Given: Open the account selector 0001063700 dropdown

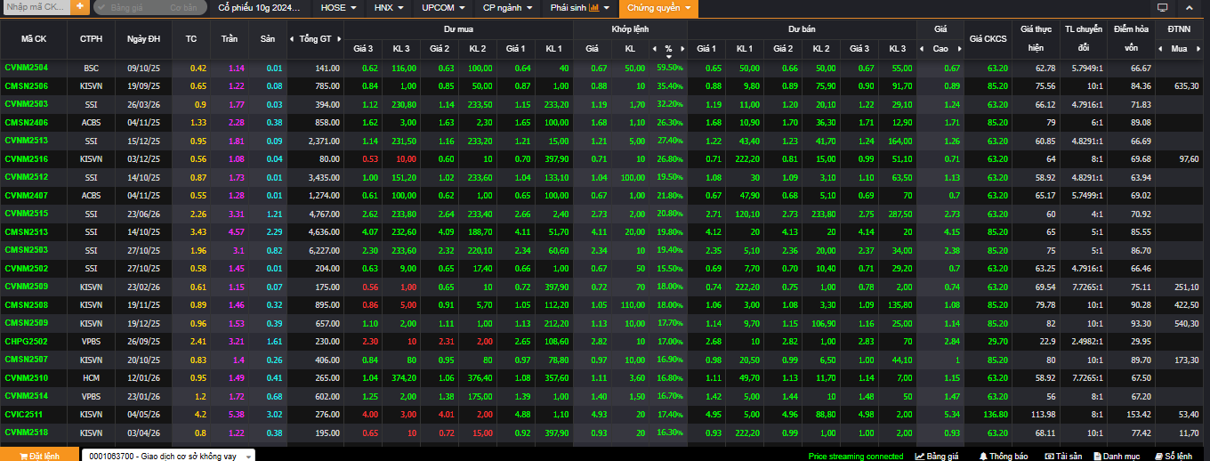Looking at the screenshot, I should coord(168,456).
